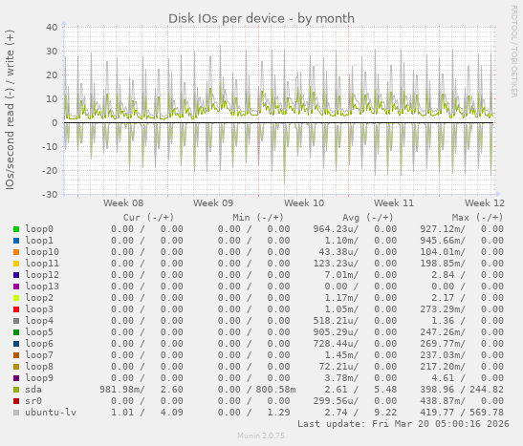Click the green loop0 legend swatch
Image resolution: width=523 pixels, height=446 pixels.
(x=16, y=229)
